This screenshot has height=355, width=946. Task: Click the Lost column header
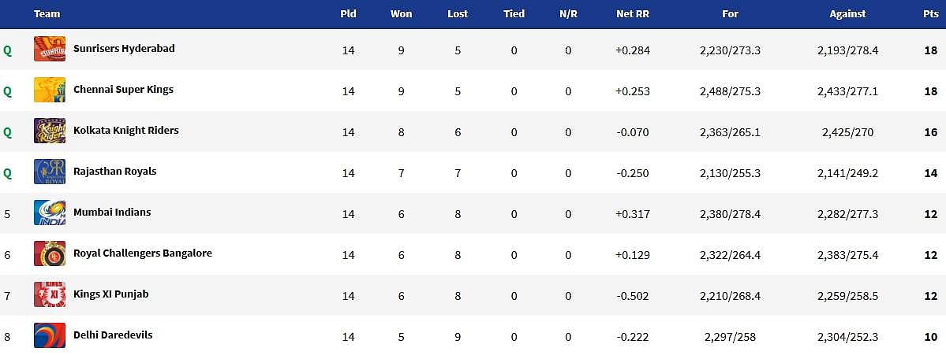(458, 14)
